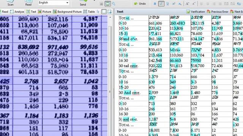Click cell 1,187 in the text pane

coord(153,119)
